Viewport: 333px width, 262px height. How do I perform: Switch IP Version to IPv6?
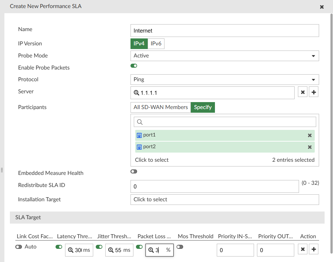pyautogui.click(x=156, y=43)
